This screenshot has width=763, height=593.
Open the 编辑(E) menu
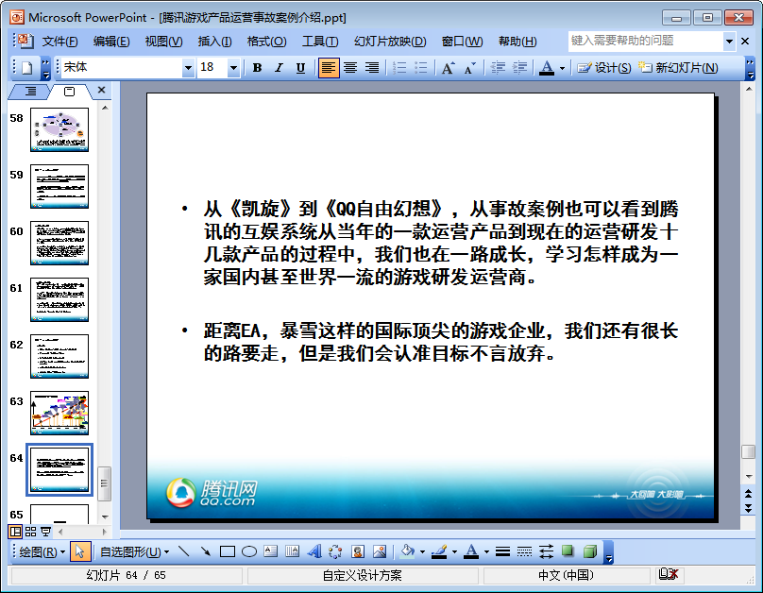(111, 42)
